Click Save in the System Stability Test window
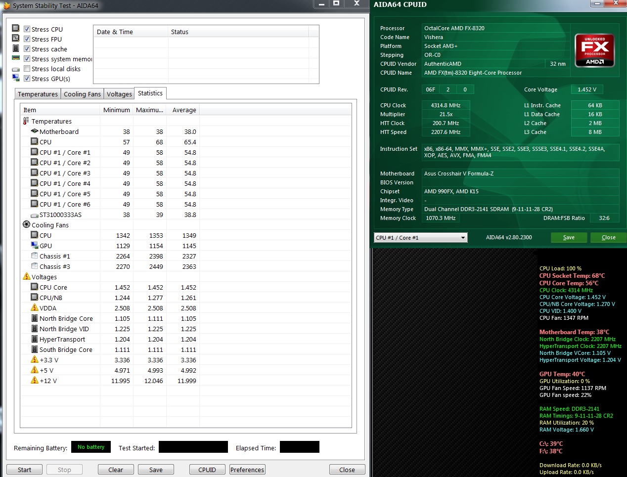This screenshot has height=477, width=627. coord(156,470)
